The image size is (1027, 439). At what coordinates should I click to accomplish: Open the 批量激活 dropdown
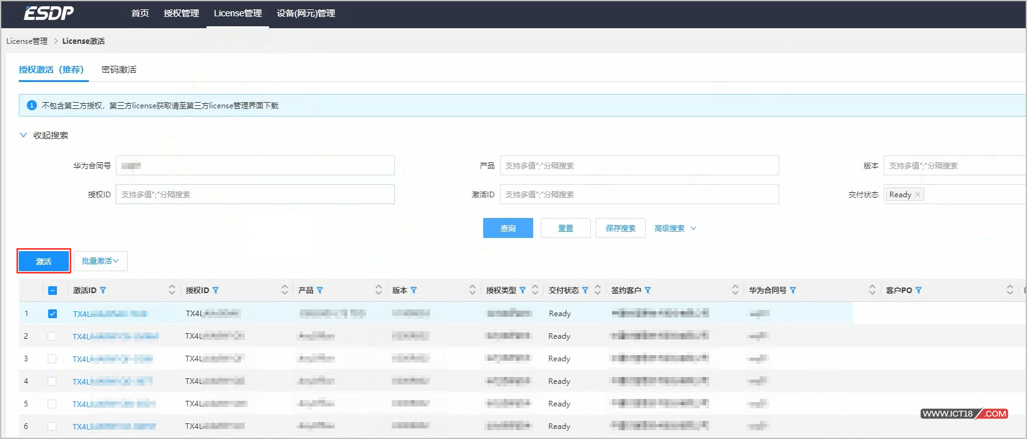[x=100, y=261]
